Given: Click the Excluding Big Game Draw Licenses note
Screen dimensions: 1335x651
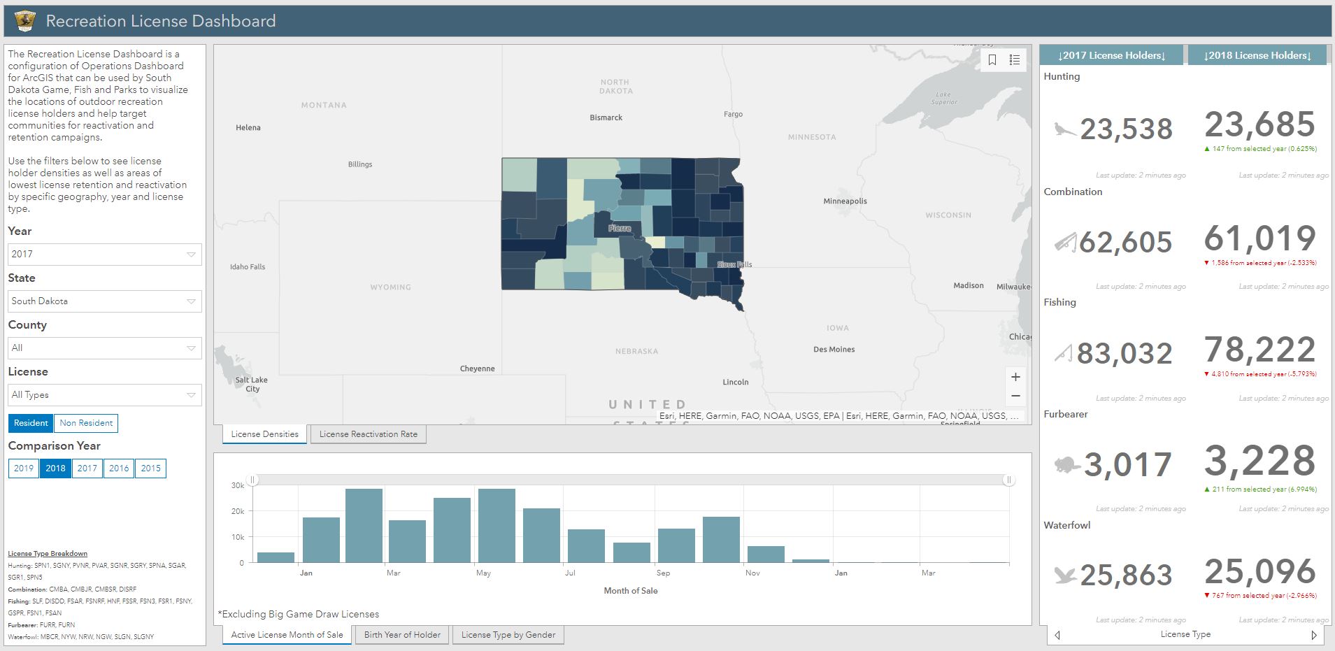Looking at the screenshot, I should 299,615.
